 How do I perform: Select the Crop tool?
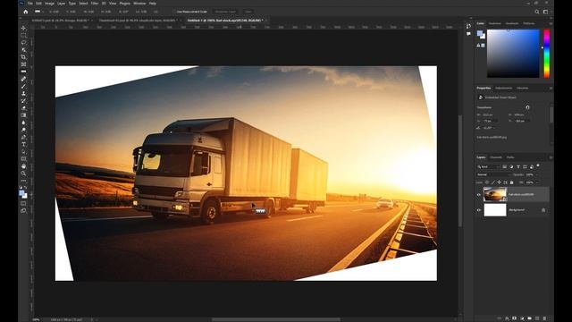pos(24,57)
